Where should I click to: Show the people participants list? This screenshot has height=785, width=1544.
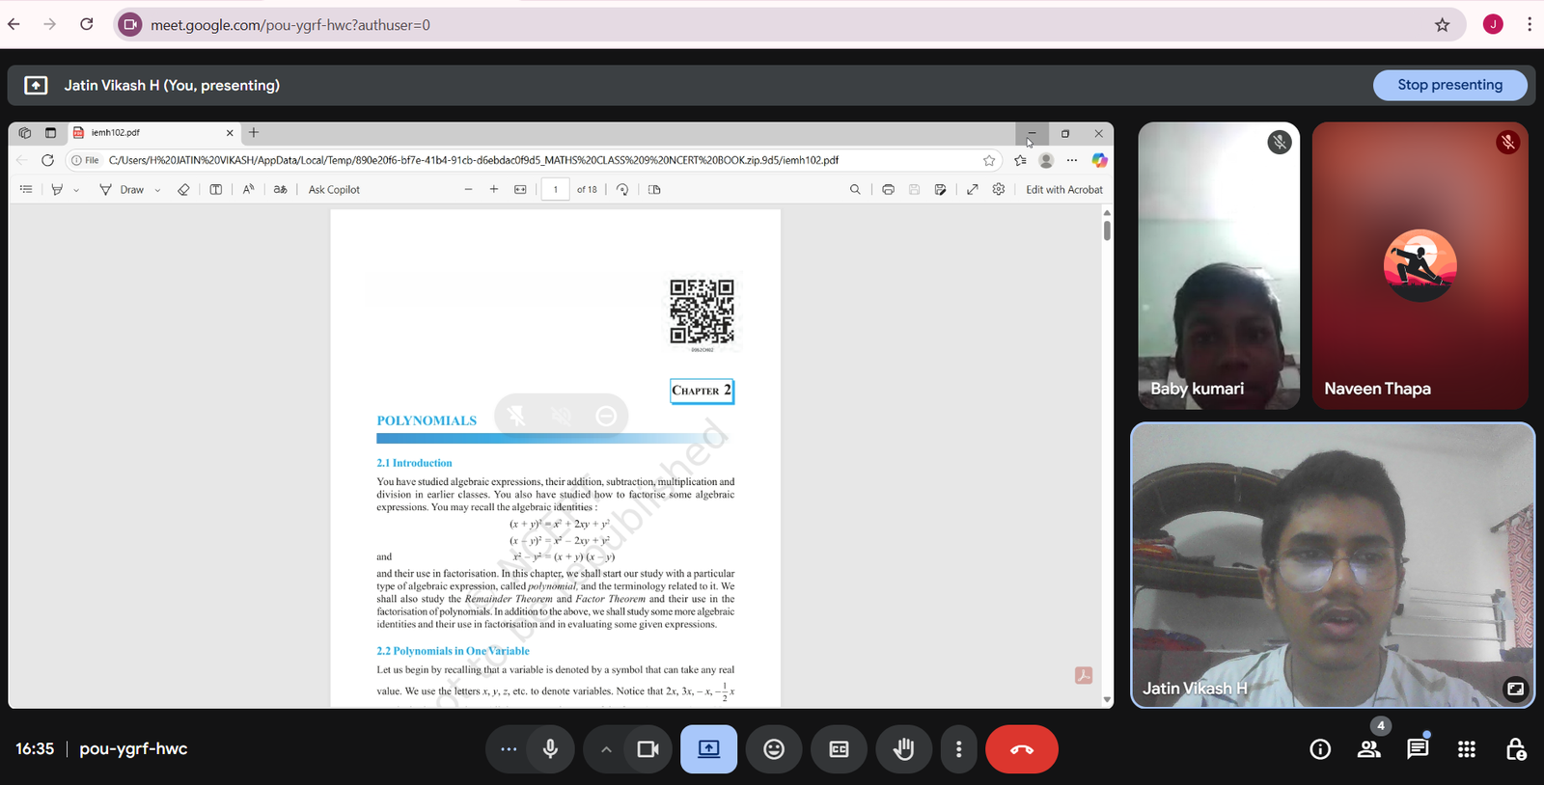(1368, 749)
